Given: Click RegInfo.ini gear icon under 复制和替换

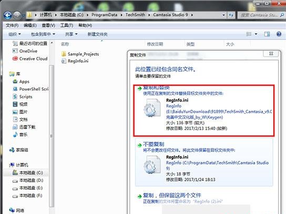Looking at the screenshot, I should (152, 108).
